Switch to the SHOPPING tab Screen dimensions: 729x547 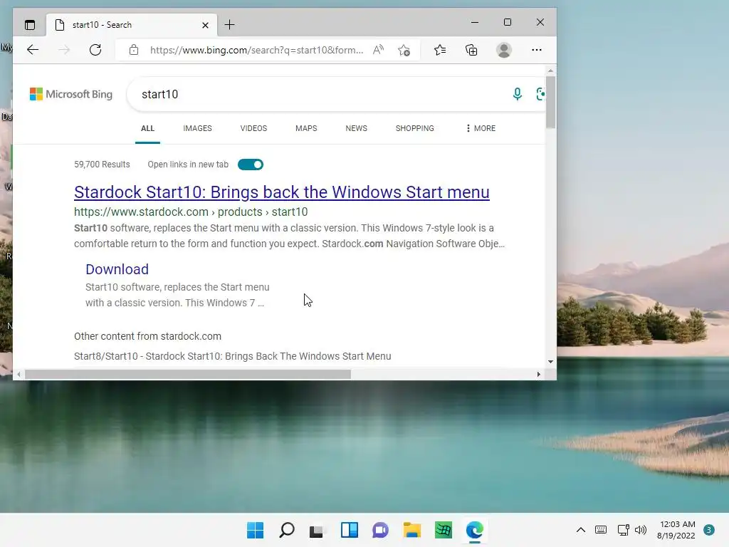[415, 128]
